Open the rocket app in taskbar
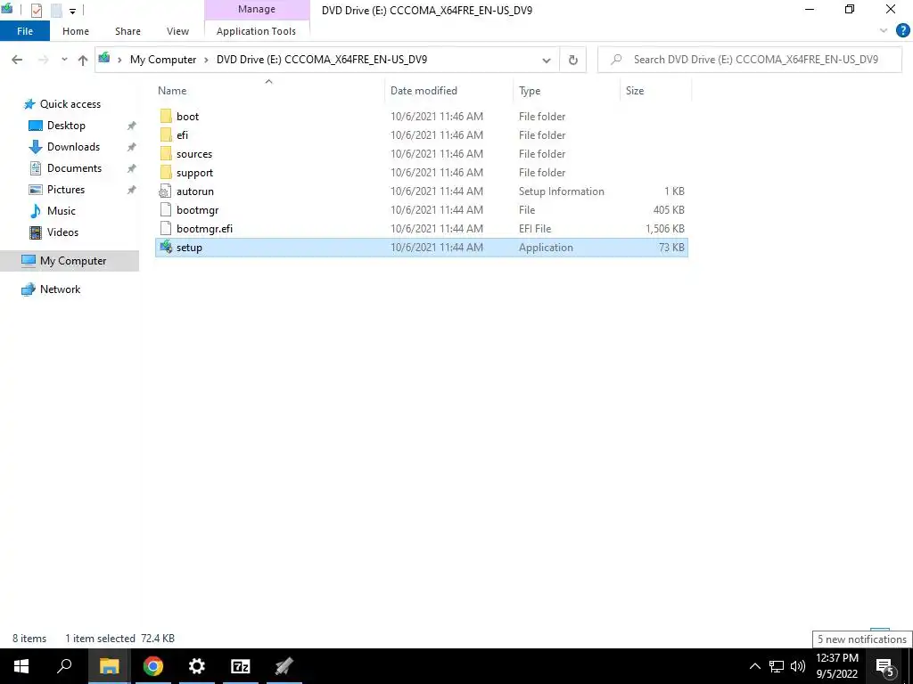This screenshot has height=684, width=913. (284, 666)
